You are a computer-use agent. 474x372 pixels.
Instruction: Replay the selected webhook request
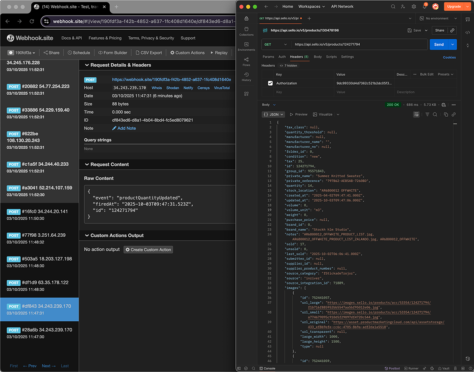pos(219,52)
